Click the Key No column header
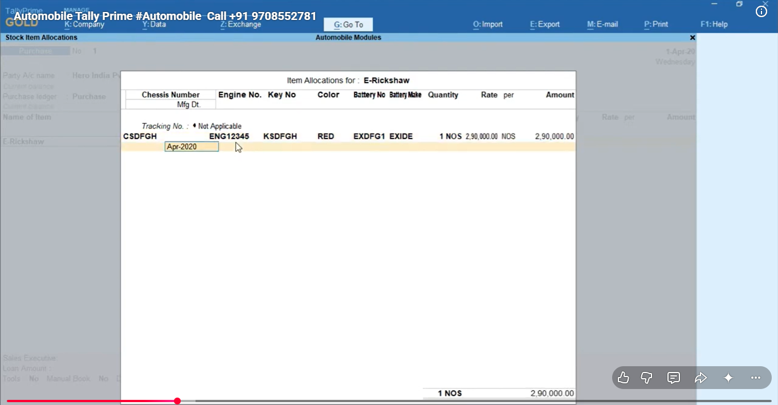This screenshot has height=405, width=778. [282, 95]
